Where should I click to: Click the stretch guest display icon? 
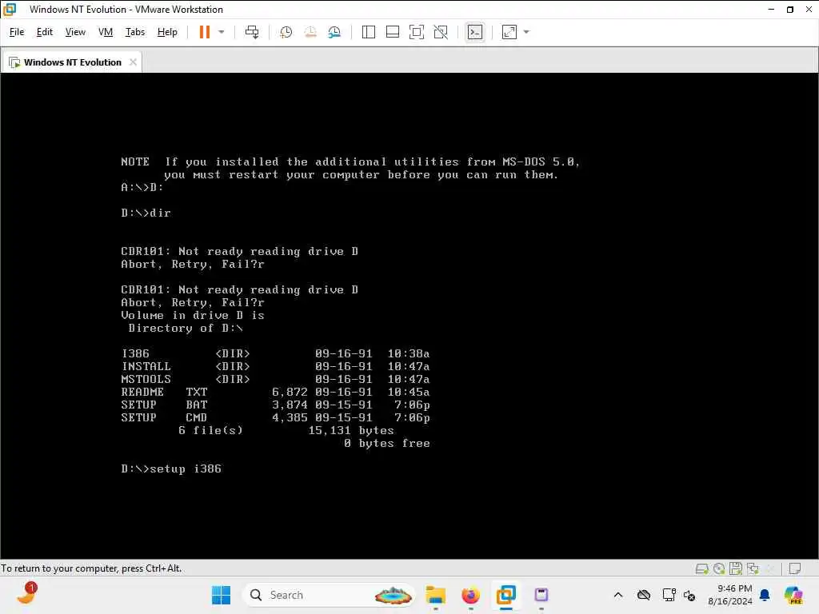[x=509, y=32]
